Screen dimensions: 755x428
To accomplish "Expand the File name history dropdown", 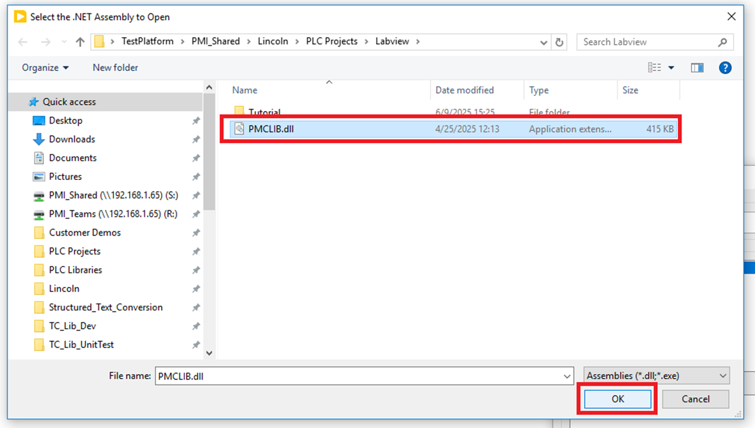I will (567, 376).
